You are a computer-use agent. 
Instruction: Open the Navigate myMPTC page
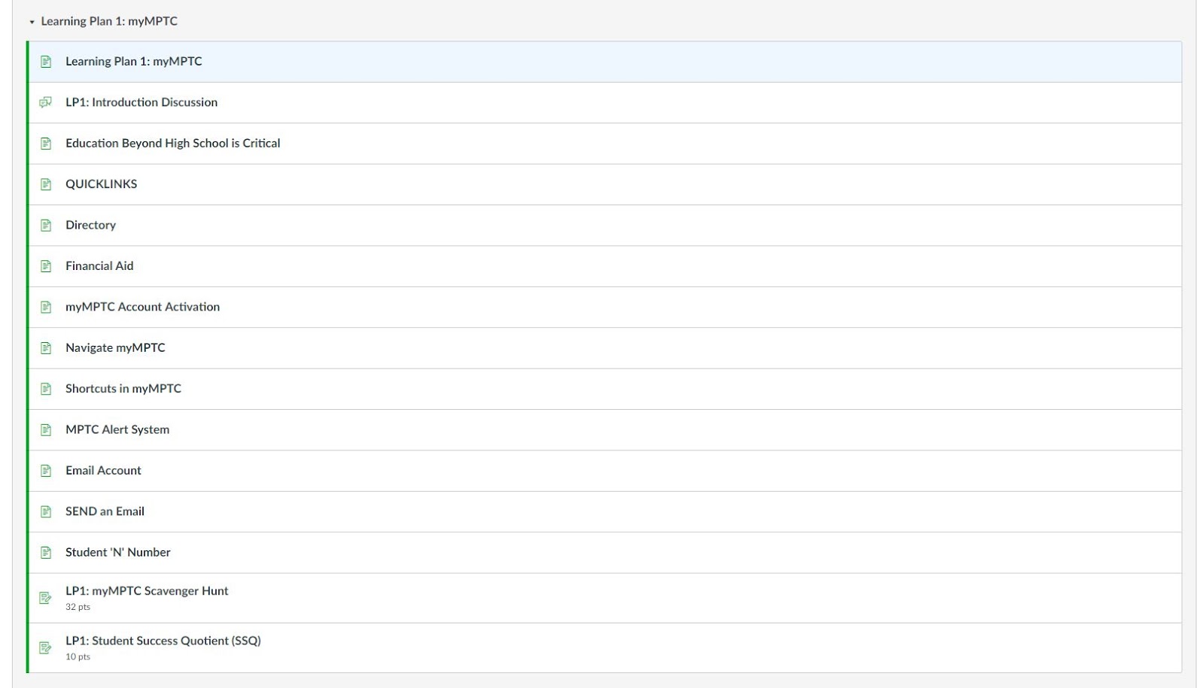point(115,347)
